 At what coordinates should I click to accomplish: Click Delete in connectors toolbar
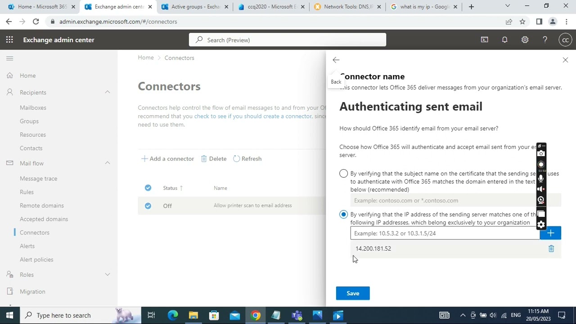[213, 159]
